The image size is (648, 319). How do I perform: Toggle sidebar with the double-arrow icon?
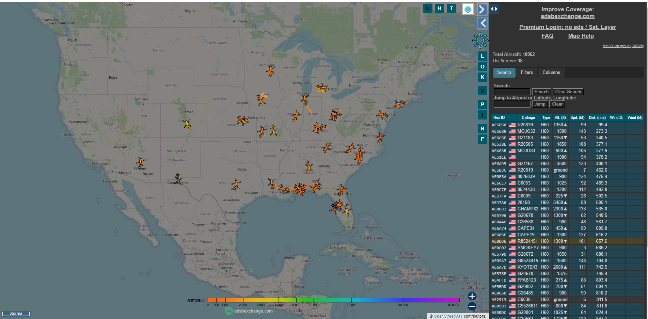tap(494, 9)
